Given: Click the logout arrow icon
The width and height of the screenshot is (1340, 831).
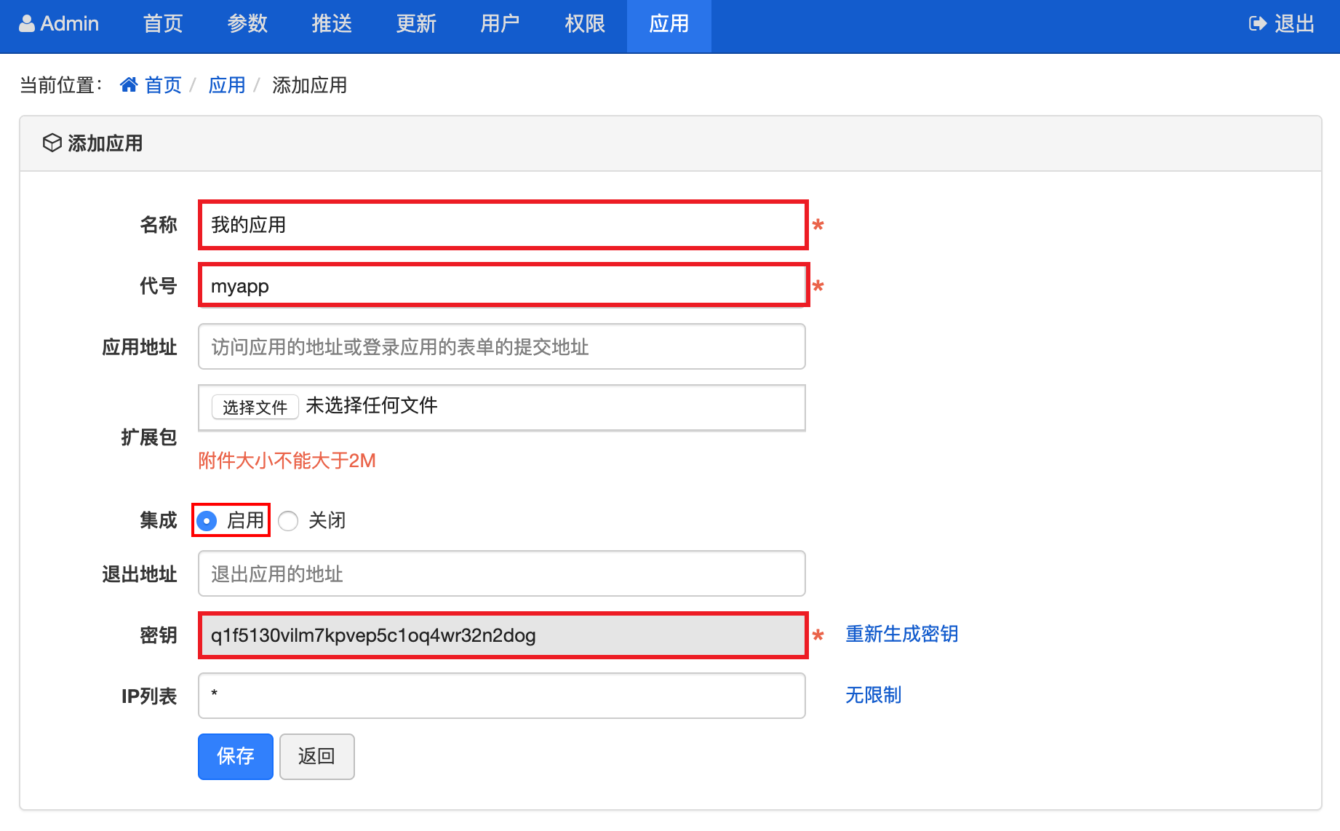Looking at the screenshot, I should click(1257, 24).
